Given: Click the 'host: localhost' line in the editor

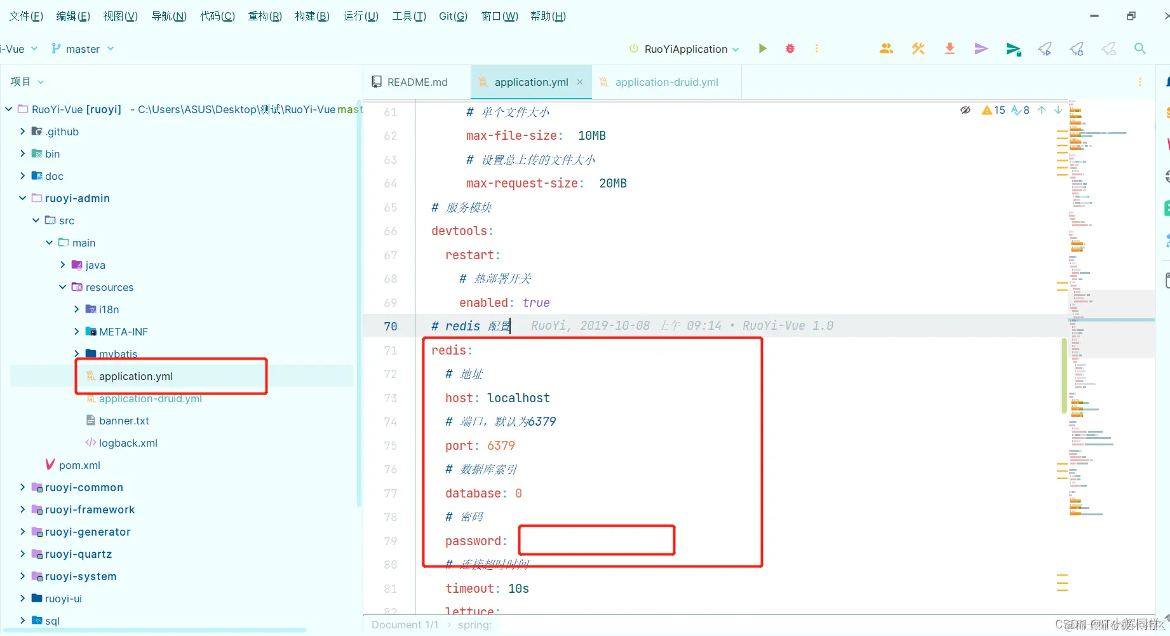Looking at the screenshot, I should click(497, 398).
